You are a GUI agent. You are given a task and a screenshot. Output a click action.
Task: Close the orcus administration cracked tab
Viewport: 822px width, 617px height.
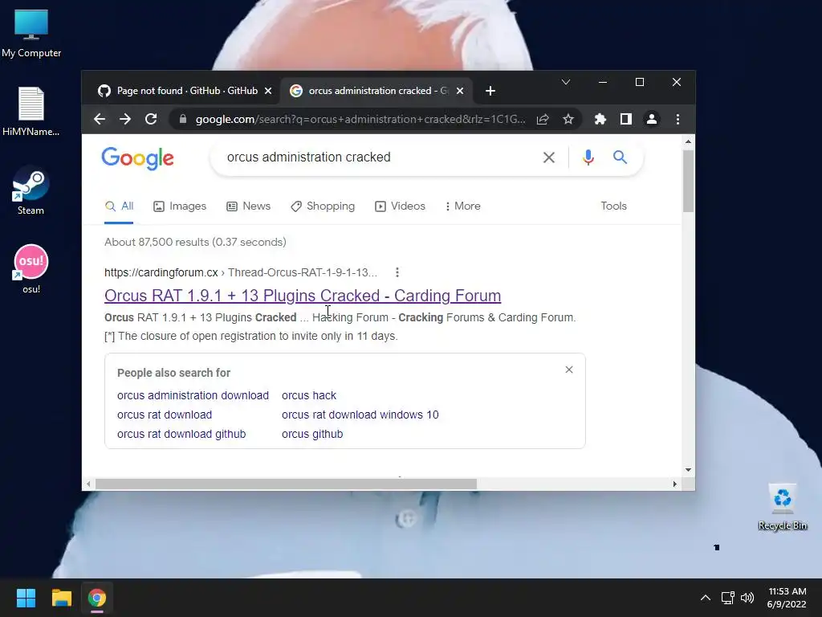click(x=460, y=91)
